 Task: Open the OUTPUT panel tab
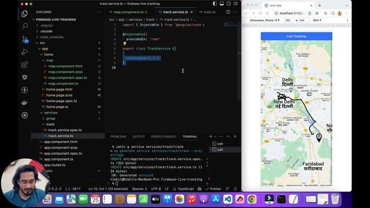(x=139, y=136)
